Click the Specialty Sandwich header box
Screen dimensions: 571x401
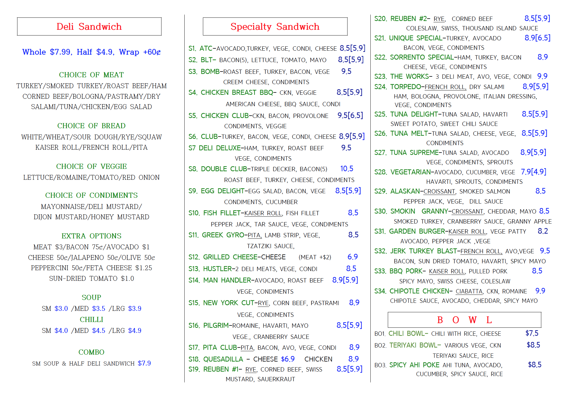click(275, 27)
